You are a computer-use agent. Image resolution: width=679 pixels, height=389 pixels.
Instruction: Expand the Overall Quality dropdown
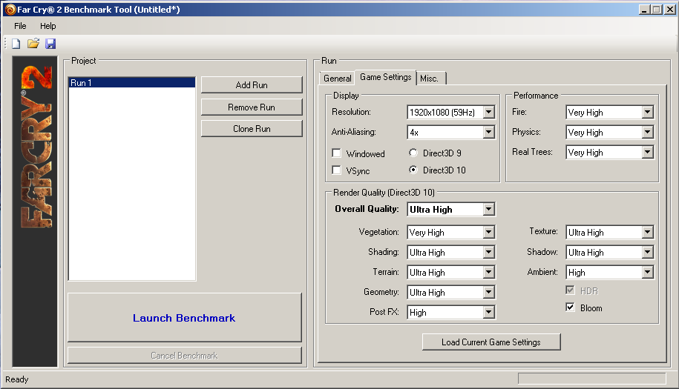450,209
